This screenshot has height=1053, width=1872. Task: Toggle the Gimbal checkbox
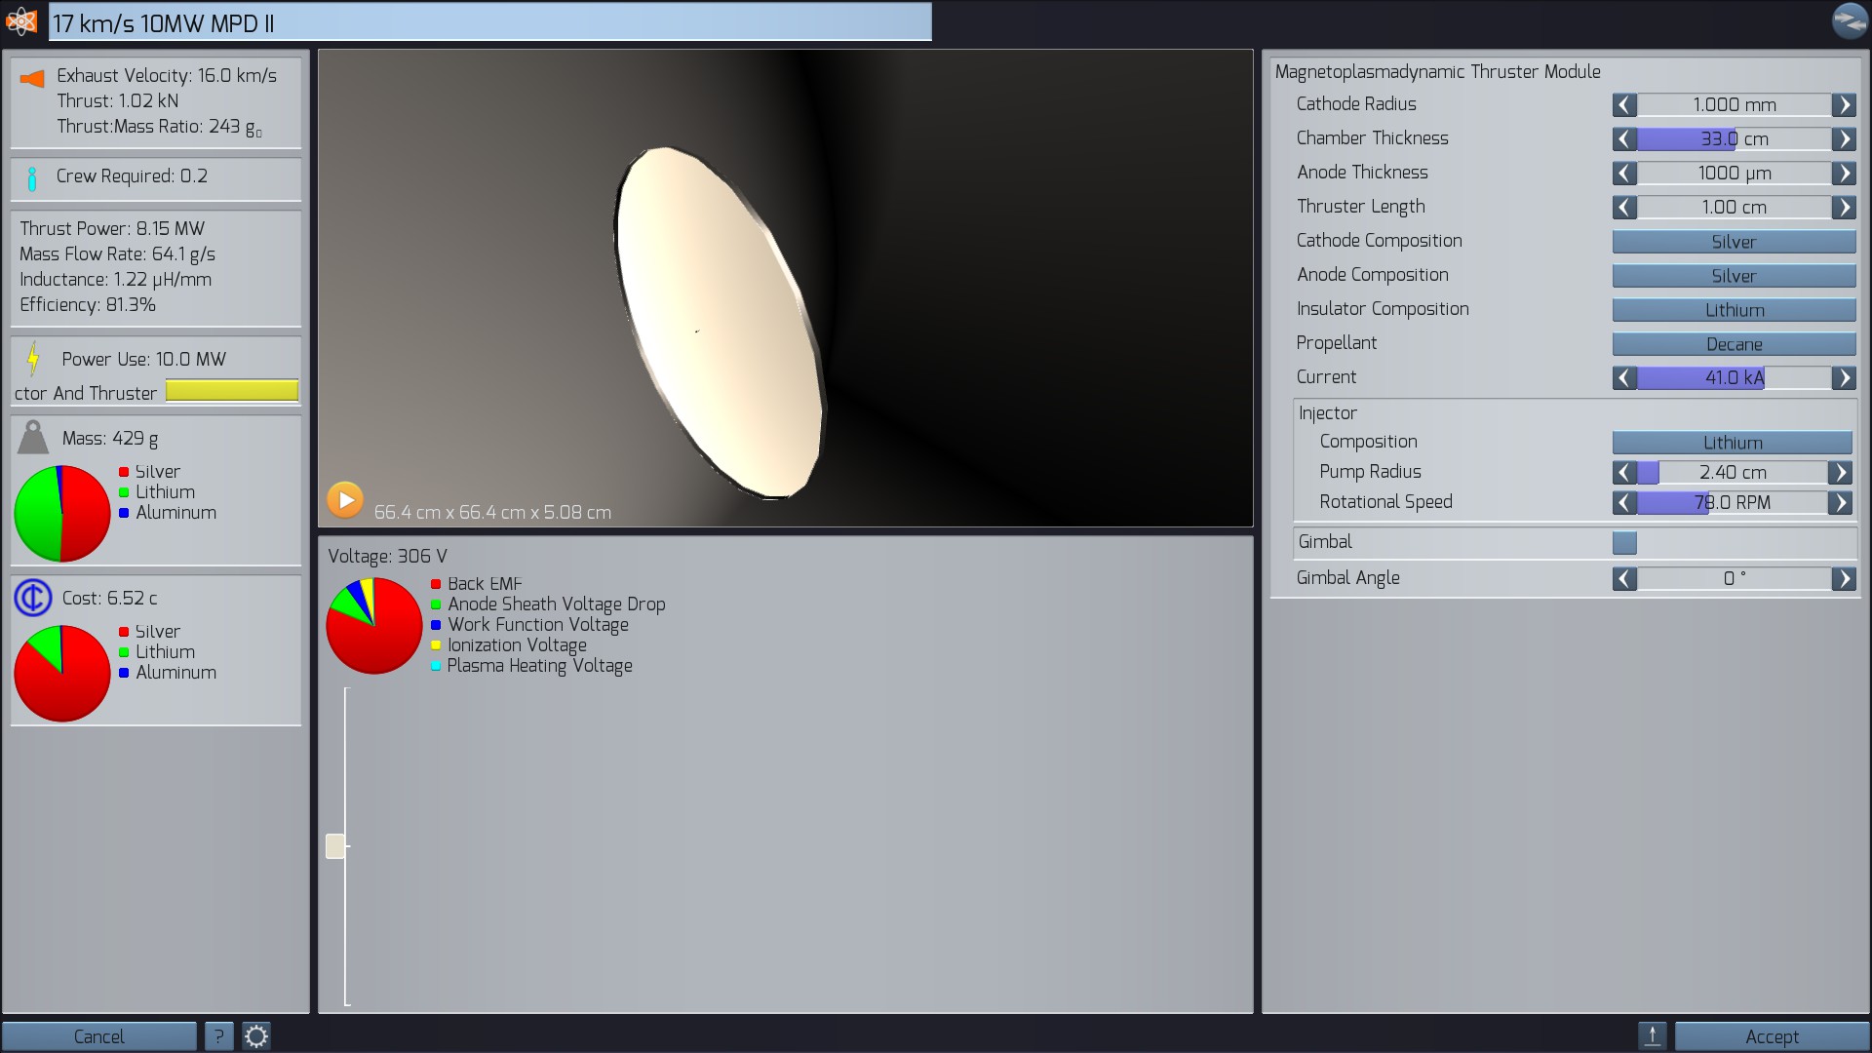[x=1624, y=542]
